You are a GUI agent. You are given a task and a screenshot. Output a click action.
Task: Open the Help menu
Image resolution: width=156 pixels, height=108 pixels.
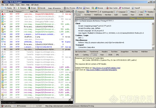click(x=28, y=5)
